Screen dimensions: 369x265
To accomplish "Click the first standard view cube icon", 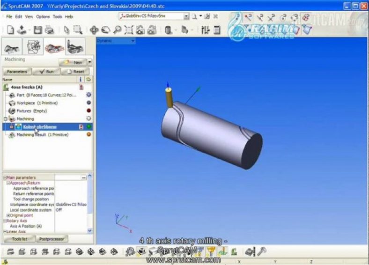I will pyautogui.click(x=10, y=252).
